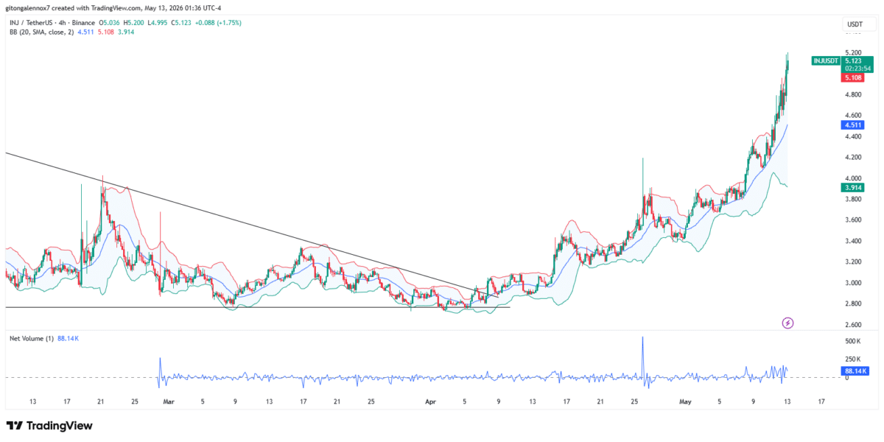Click the 88.14K net volume value label

tap(854, 371)
